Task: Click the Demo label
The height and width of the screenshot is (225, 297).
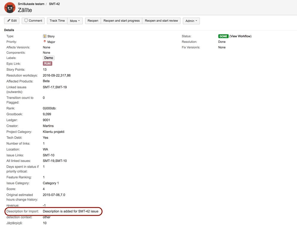Action: [49, 58]
